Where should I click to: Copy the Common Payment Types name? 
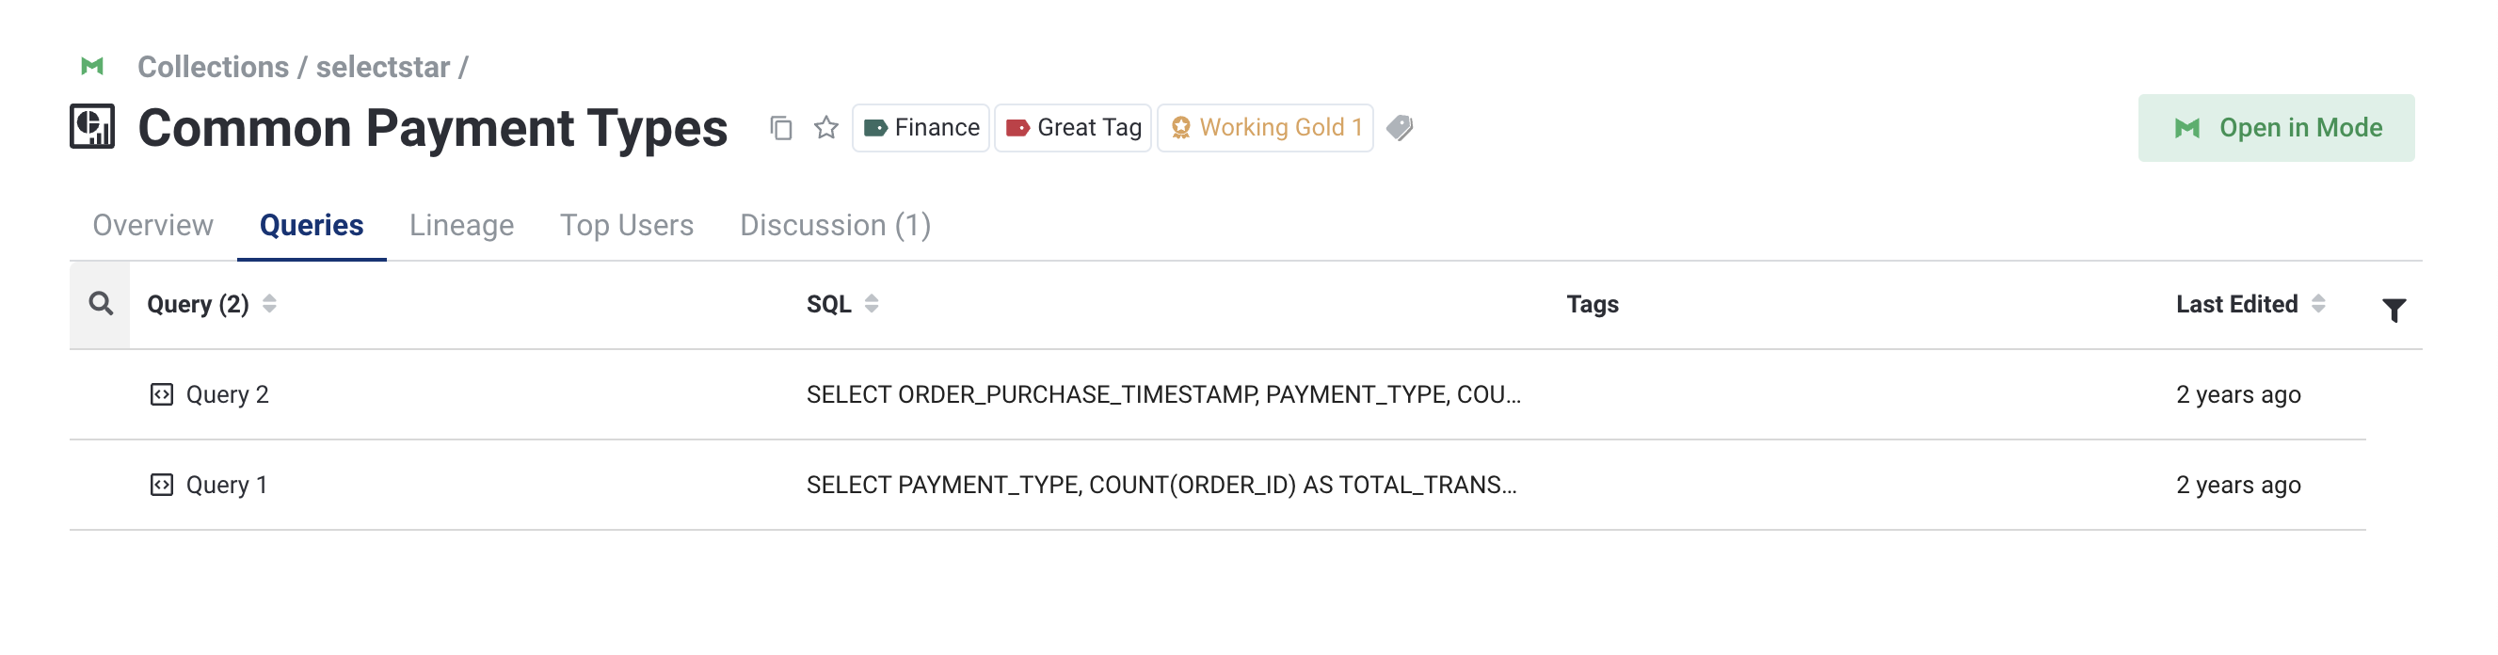pos(780,128)
